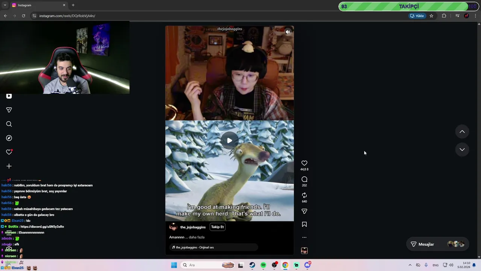Screen dimensions: 481x271
Task: Open the Chrome extensions puzzle icon
Action: [444, 16]
